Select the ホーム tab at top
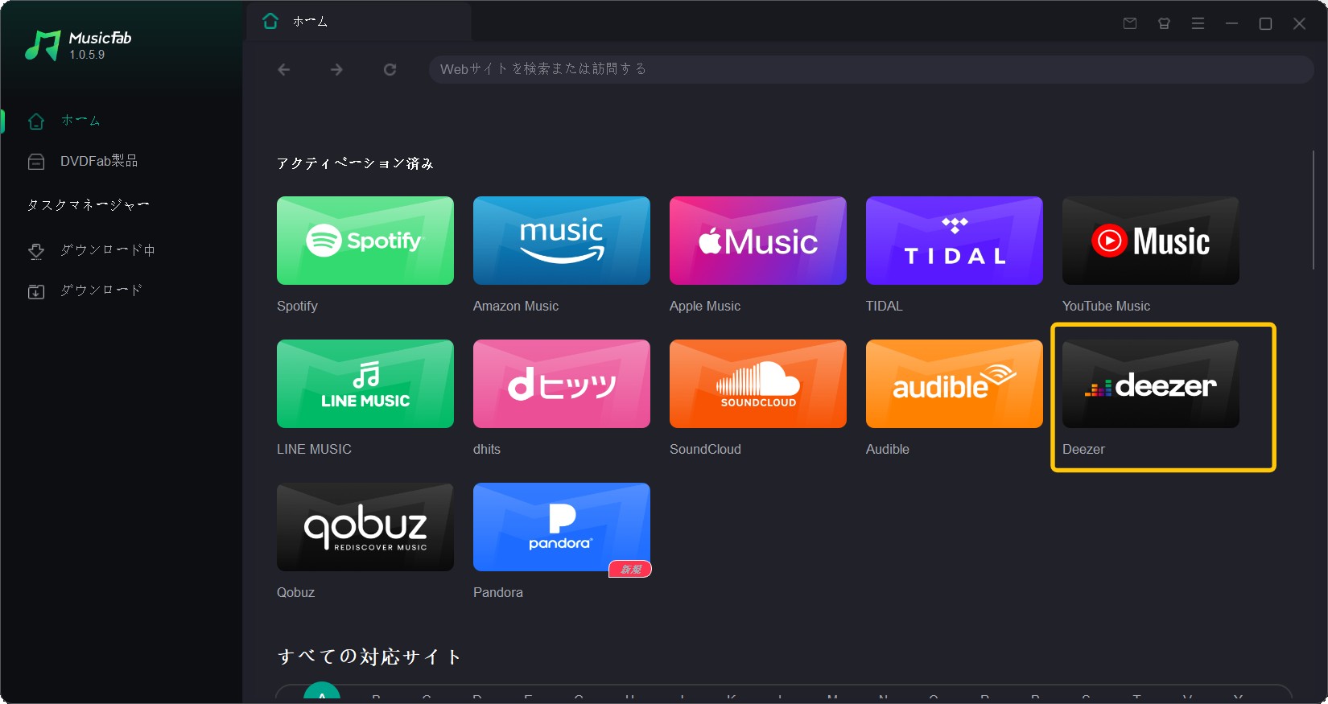1328x704 pixels. (358, 22)
